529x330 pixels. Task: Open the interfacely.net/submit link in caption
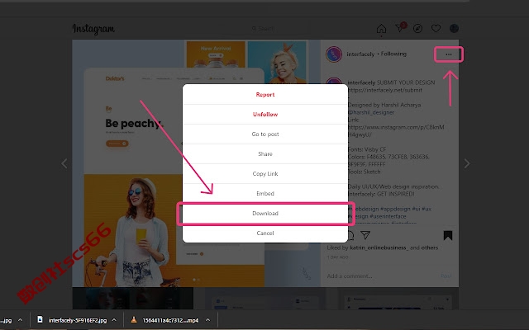pyautogui.click(x=385, y=90)
